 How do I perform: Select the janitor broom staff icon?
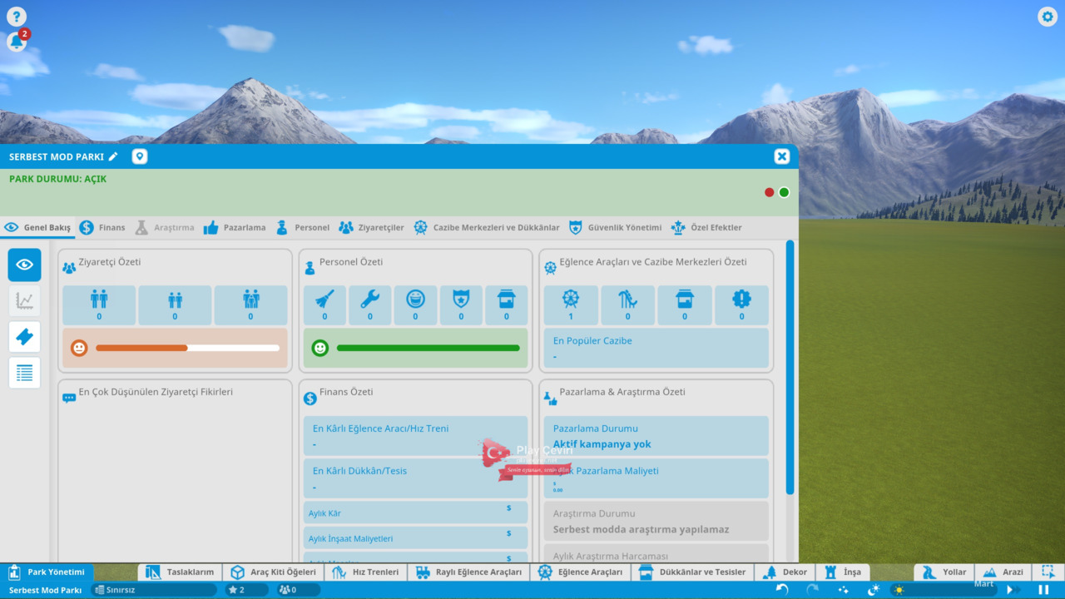[x=324, y=304]
